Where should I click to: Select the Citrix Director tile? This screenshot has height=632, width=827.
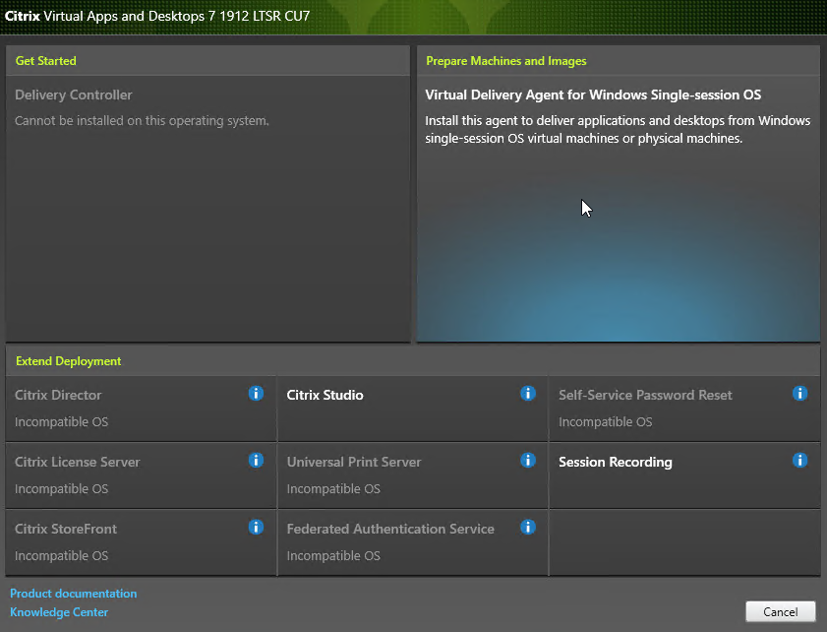(141, 409)
